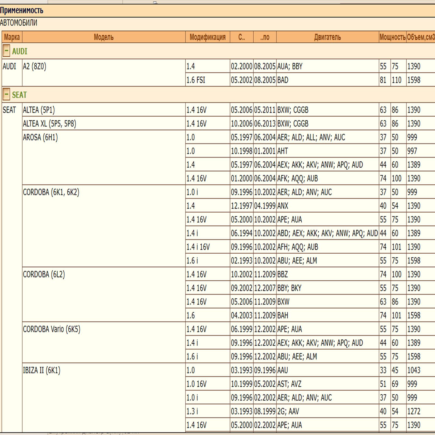435x435 pixels.
Task: Collapse the AUDI group with minus icon
Action: (6, 51)
